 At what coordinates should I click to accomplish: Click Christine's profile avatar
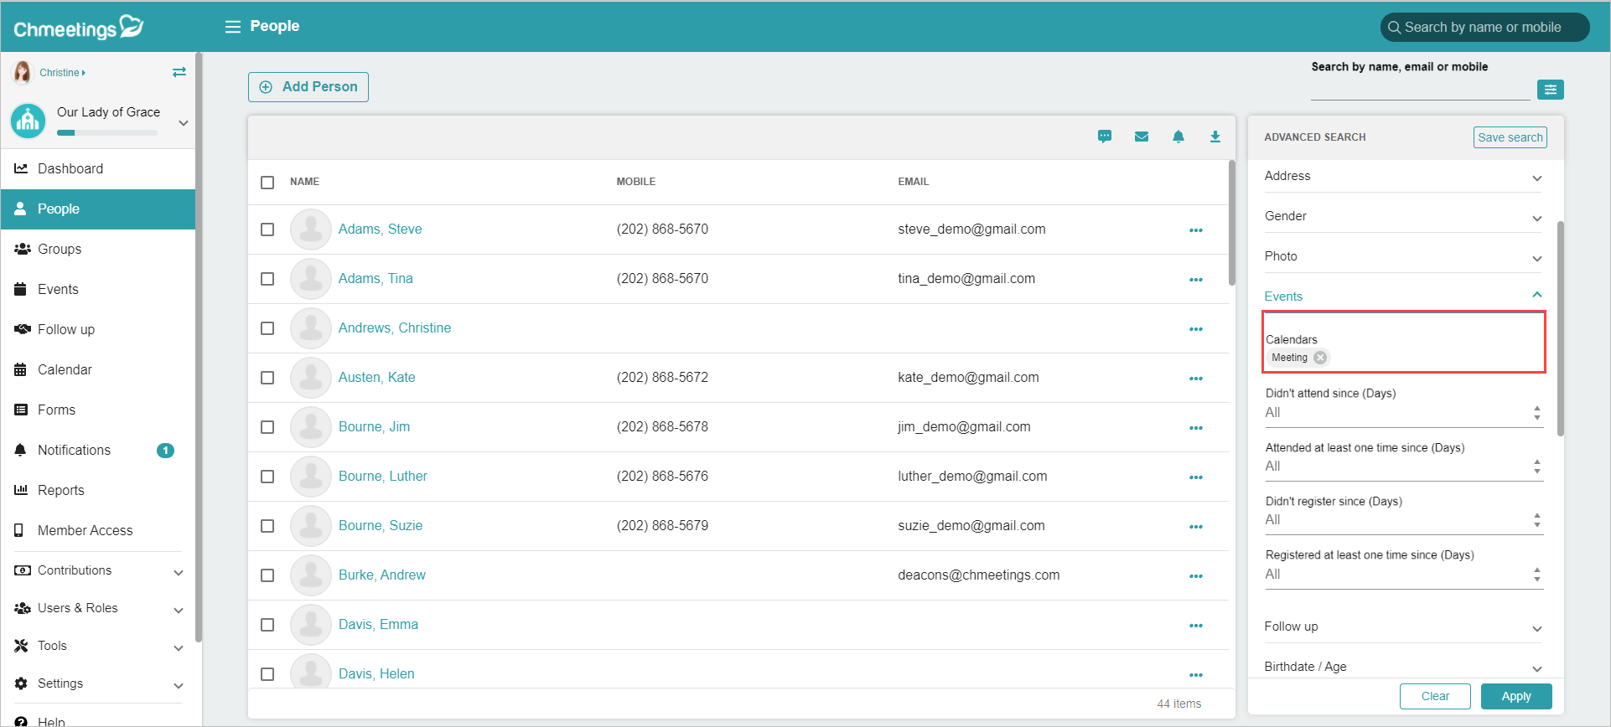[x=23, y=73]
